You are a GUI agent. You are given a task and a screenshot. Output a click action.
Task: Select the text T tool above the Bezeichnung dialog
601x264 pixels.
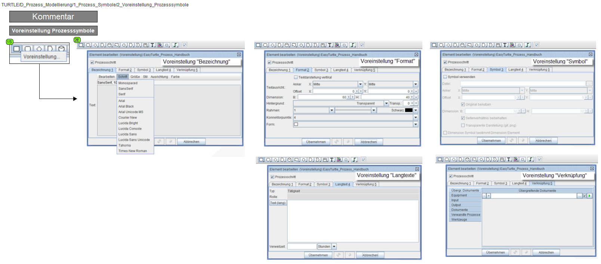tap(152, 45)
